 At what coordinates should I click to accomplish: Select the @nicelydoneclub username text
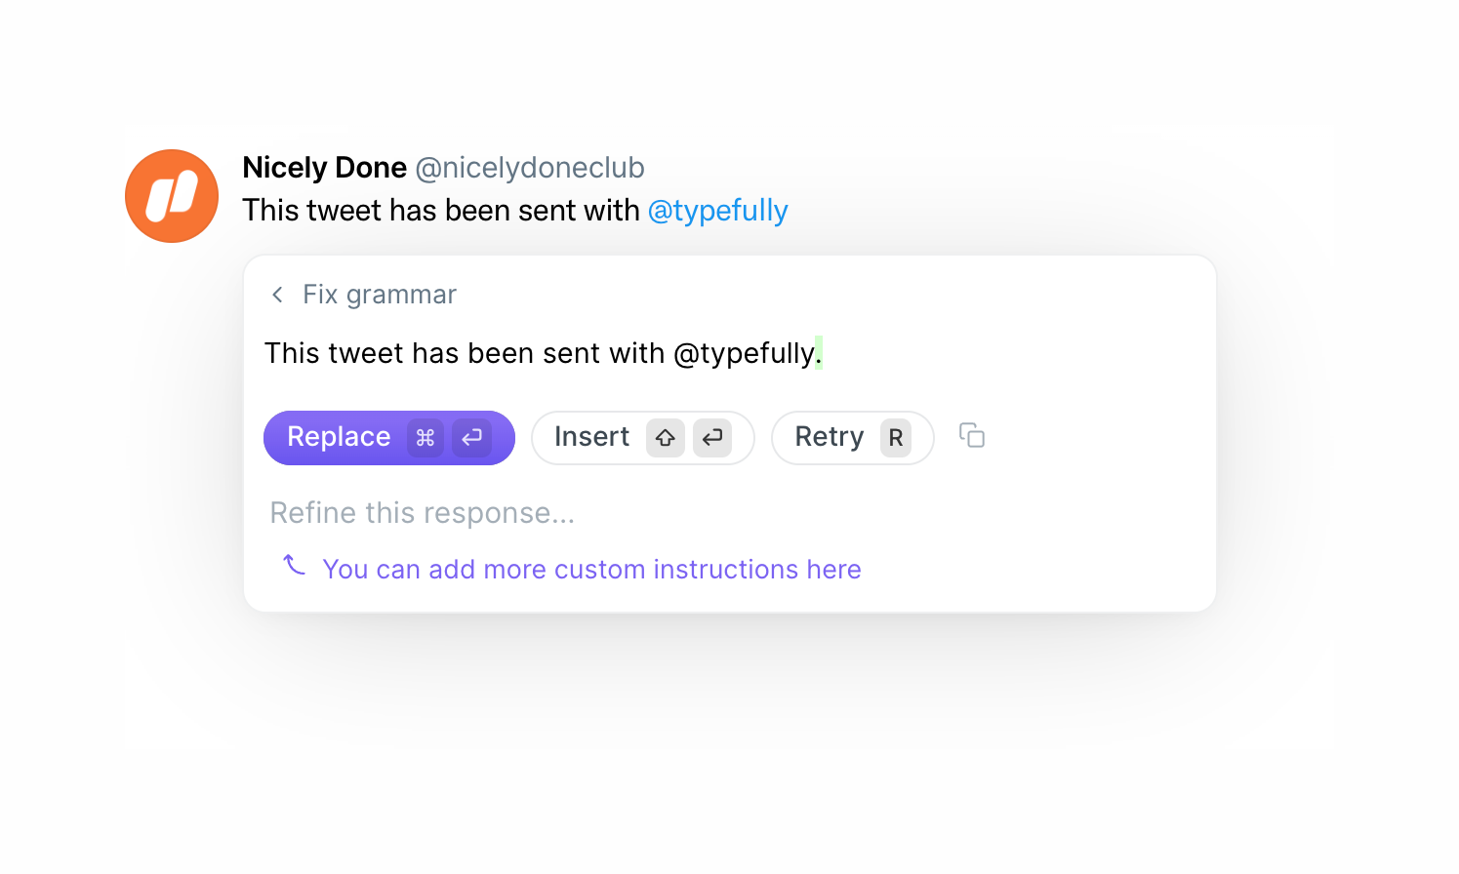(528, 167)
